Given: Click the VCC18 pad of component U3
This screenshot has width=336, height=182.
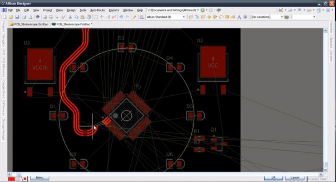Looking at the screenshot, I should (40, 64).
